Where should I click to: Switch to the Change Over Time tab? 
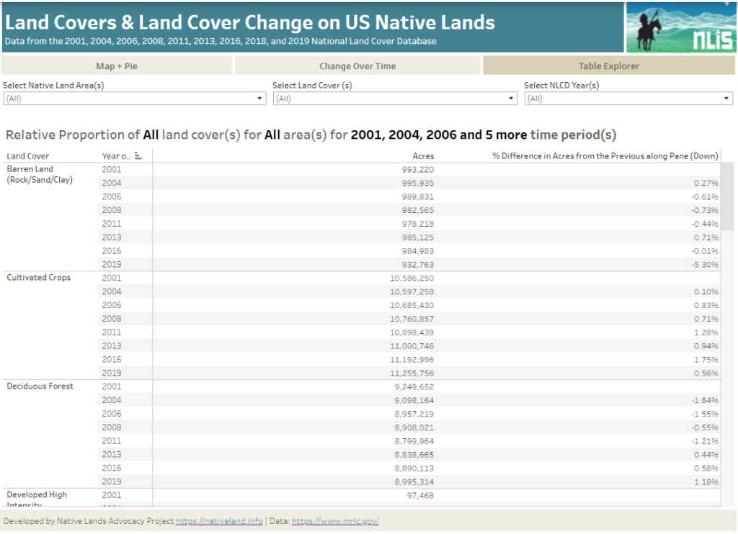click(357, 65)
